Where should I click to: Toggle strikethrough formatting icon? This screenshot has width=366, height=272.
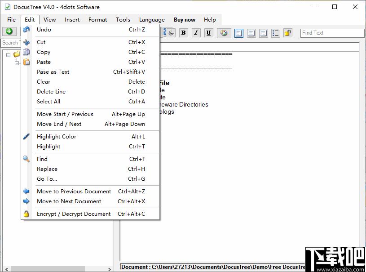click(171, 33)
